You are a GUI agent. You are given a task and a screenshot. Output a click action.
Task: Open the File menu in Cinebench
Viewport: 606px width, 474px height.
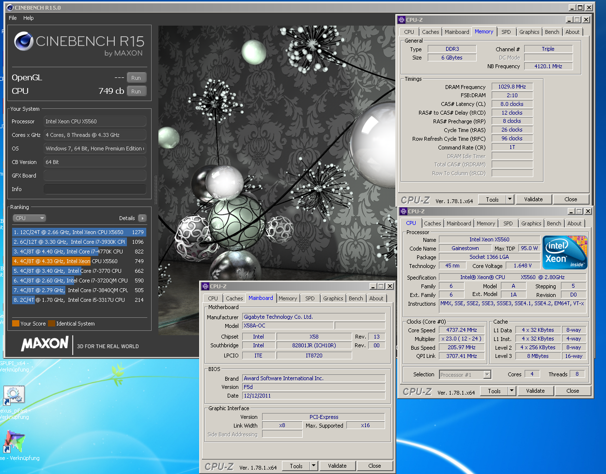13,18
